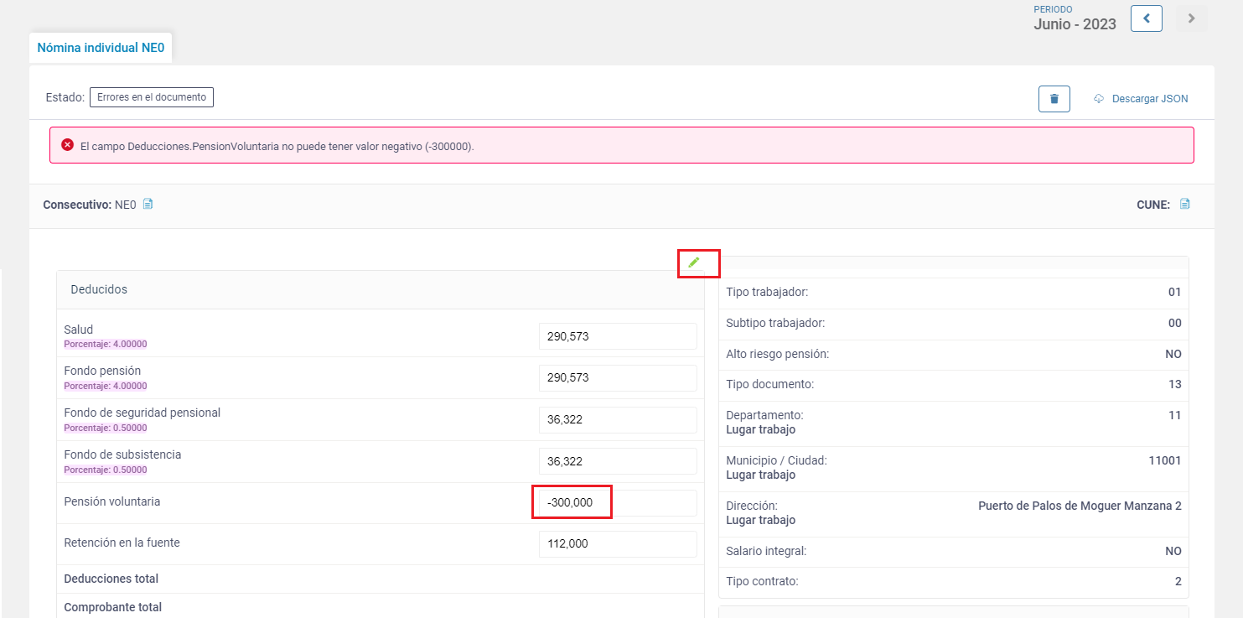Edit the Salud deduction field
1243x618 pixels.
point(618,336)
